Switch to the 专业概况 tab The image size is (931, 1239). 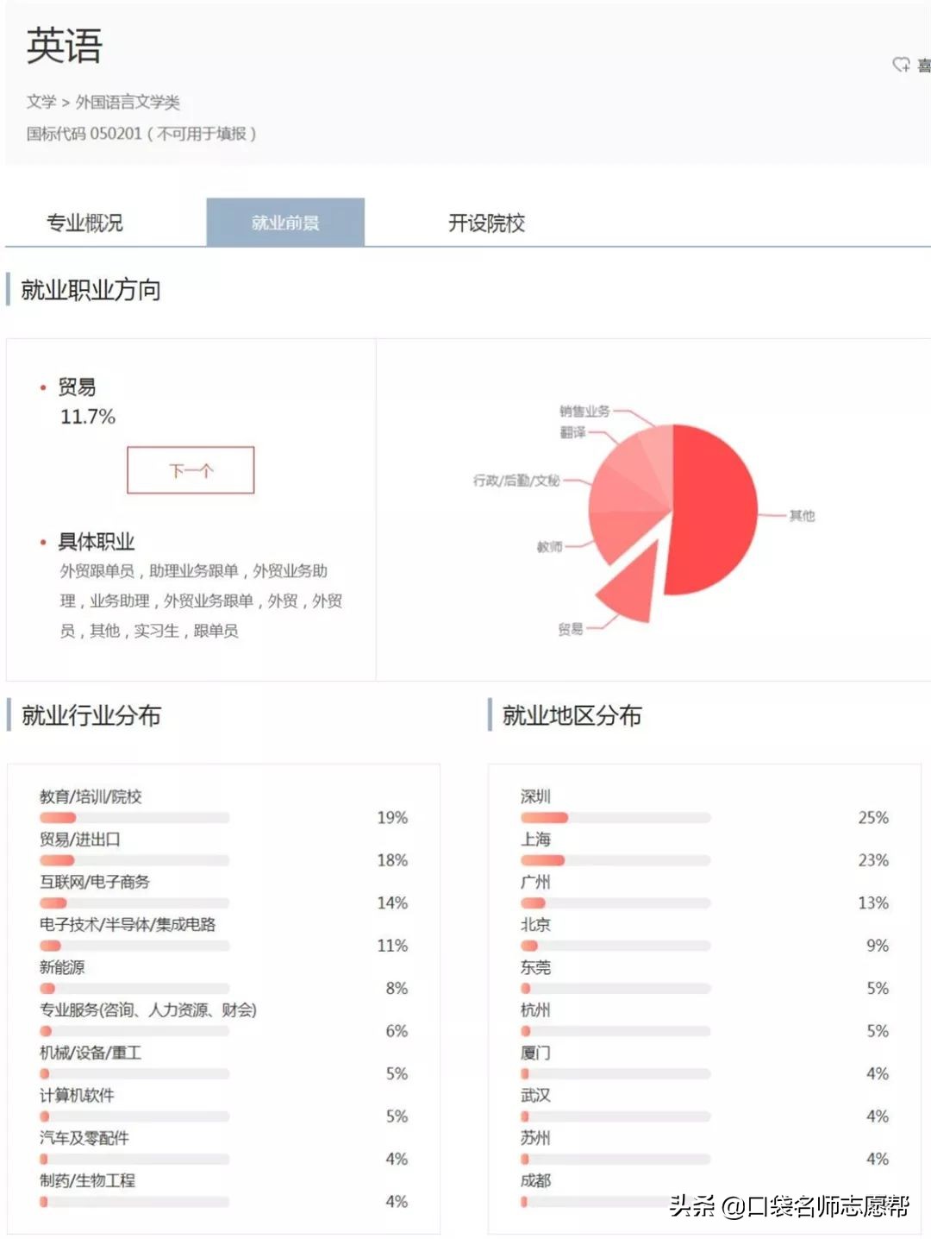pyautogui.click(x=86, y=223)
